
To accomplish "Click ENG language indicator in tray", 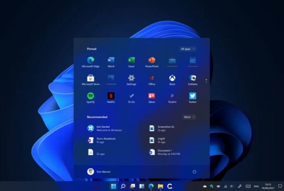I will coord(256,186).
